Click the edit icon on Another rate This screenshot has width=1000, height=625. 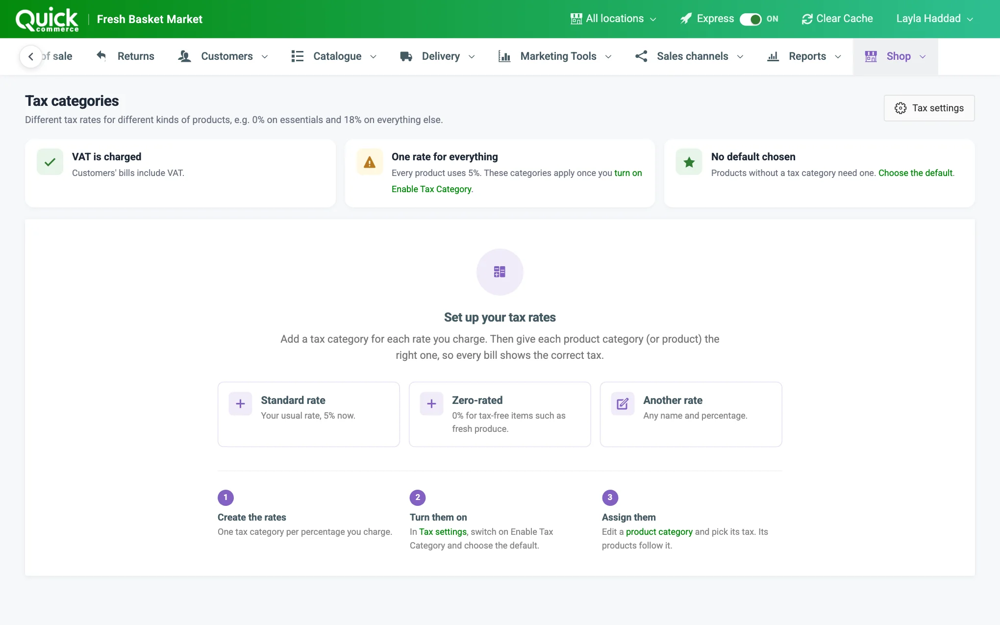tap(623, 404)
